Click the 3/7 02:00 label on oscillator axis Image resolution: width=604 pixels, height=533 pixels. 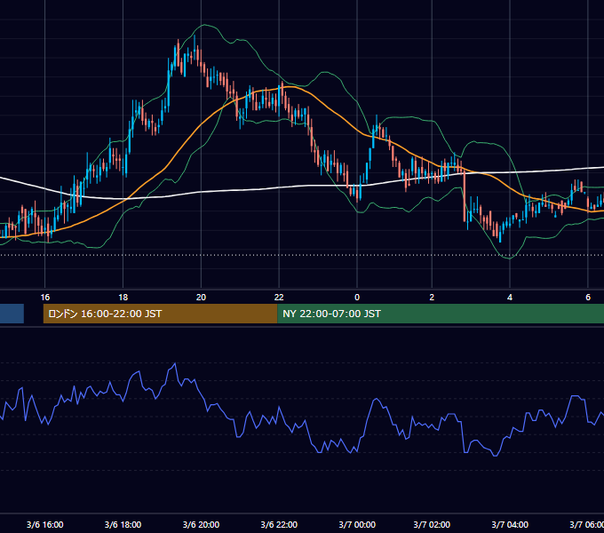click(x=432, y=524)
